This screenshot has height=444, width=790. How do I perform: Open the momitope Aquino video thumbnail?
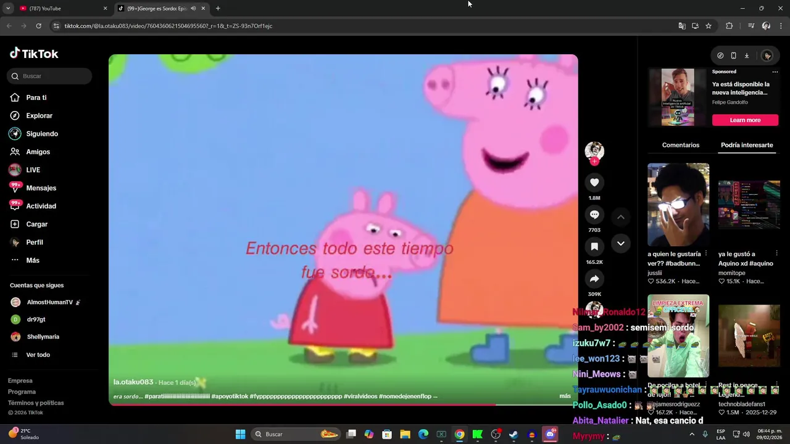(749, 205)
